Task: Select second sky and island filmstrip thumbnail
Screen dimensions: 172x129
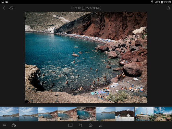Action: point(29,114)
